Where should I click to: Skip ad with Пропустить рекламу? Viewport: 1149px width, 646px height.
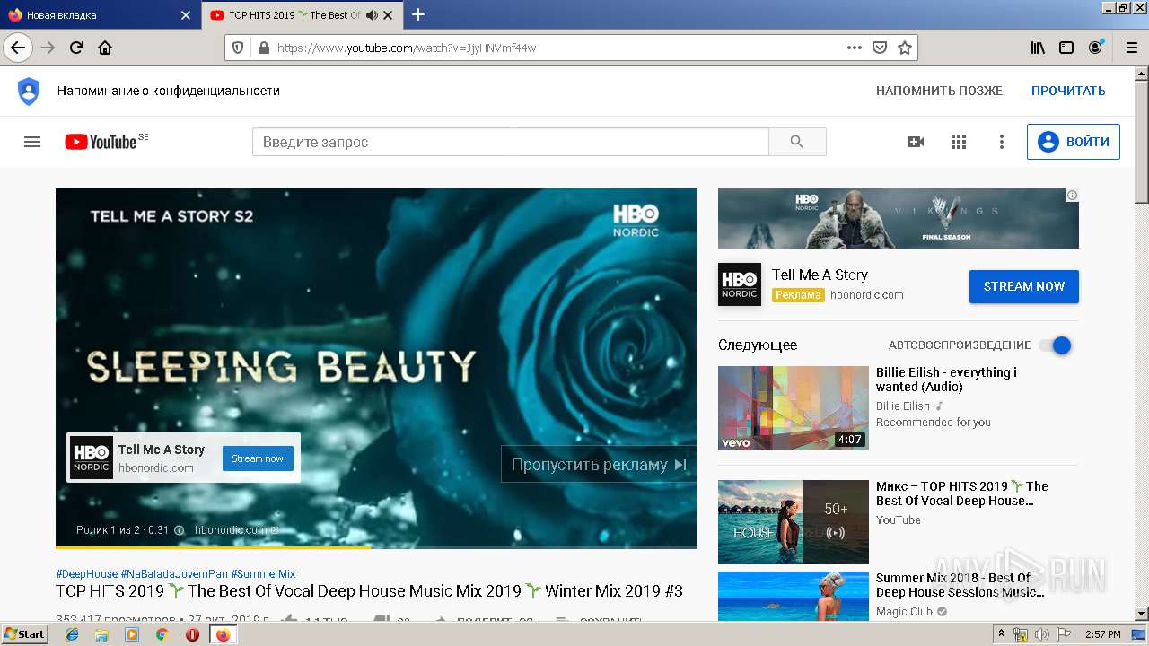tap(598, 464)
